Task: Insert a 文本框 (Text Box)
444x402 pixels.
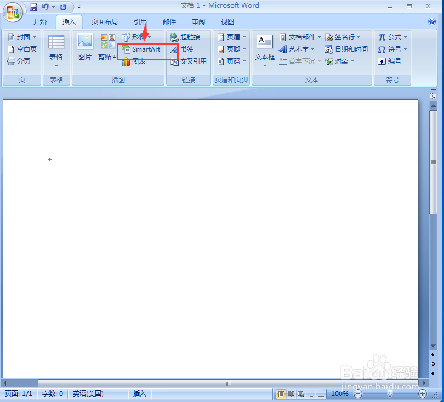Action: (264, 51)
